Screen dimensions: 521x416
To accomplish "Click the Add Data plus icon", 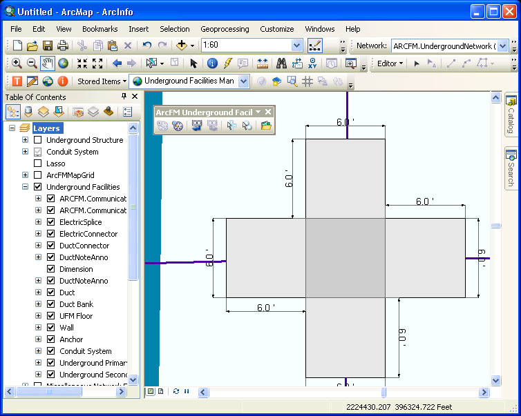I will pyautogui.click(x=182, y=45).
